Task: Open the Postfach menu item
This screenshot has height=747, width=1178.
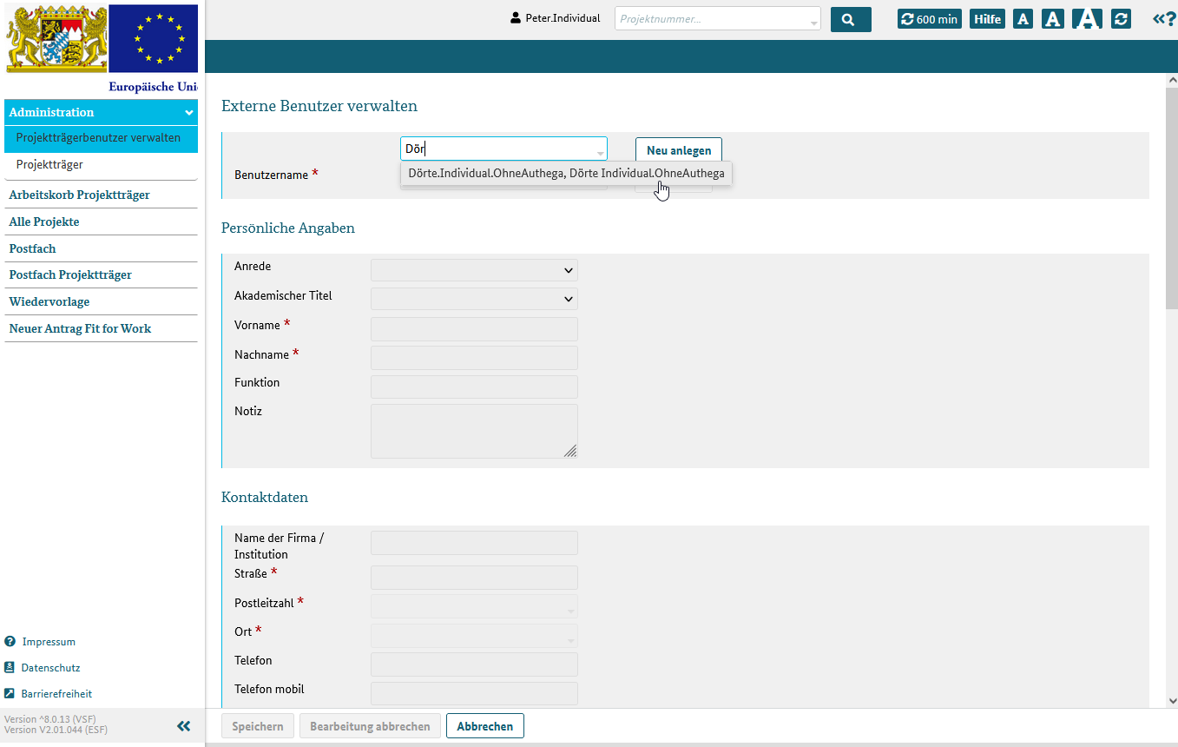Action: (101, 248)
